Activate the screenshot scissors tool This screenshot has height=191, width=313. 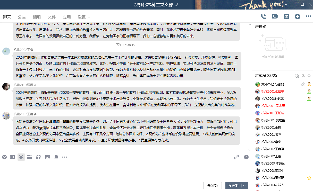coord(21,157)
